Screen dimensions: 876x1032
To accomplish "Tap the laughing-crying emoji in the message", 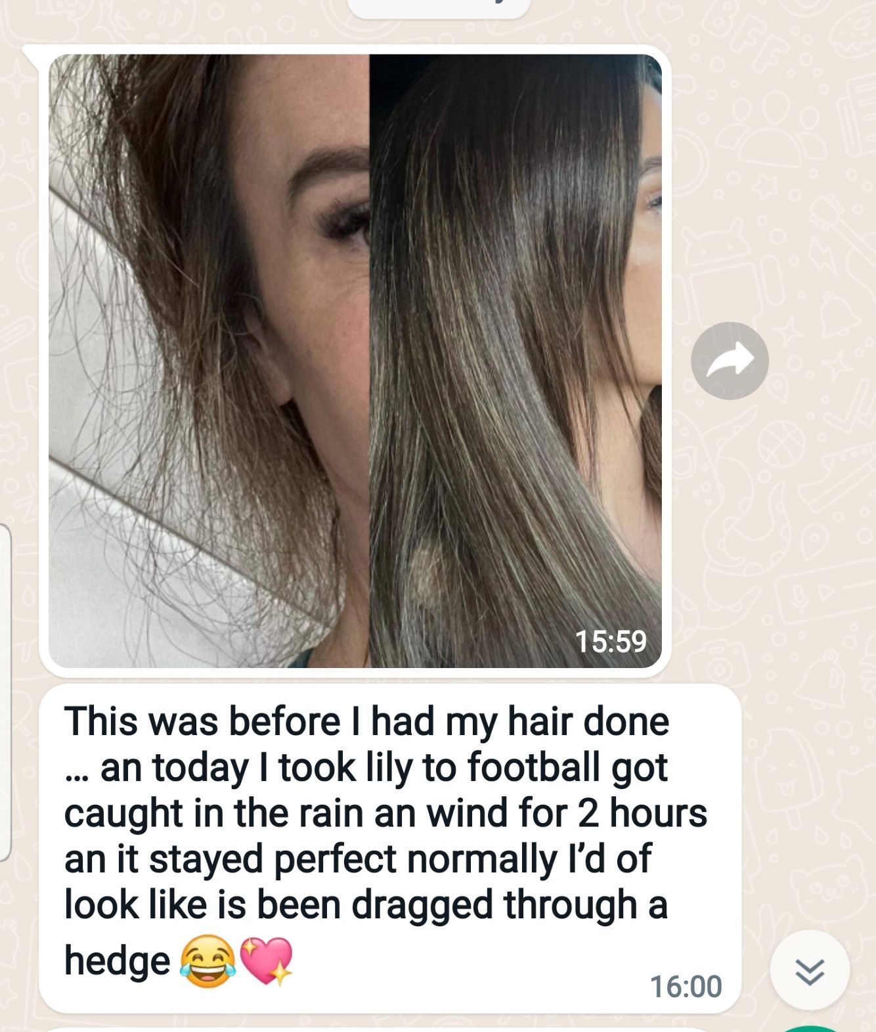I will 208,961.
